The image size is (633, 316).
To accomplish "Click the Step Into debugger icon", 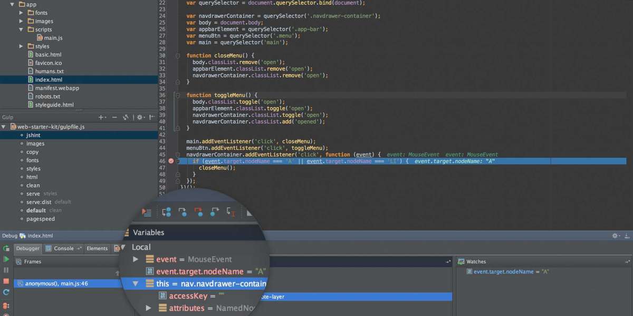I will 183,212.
